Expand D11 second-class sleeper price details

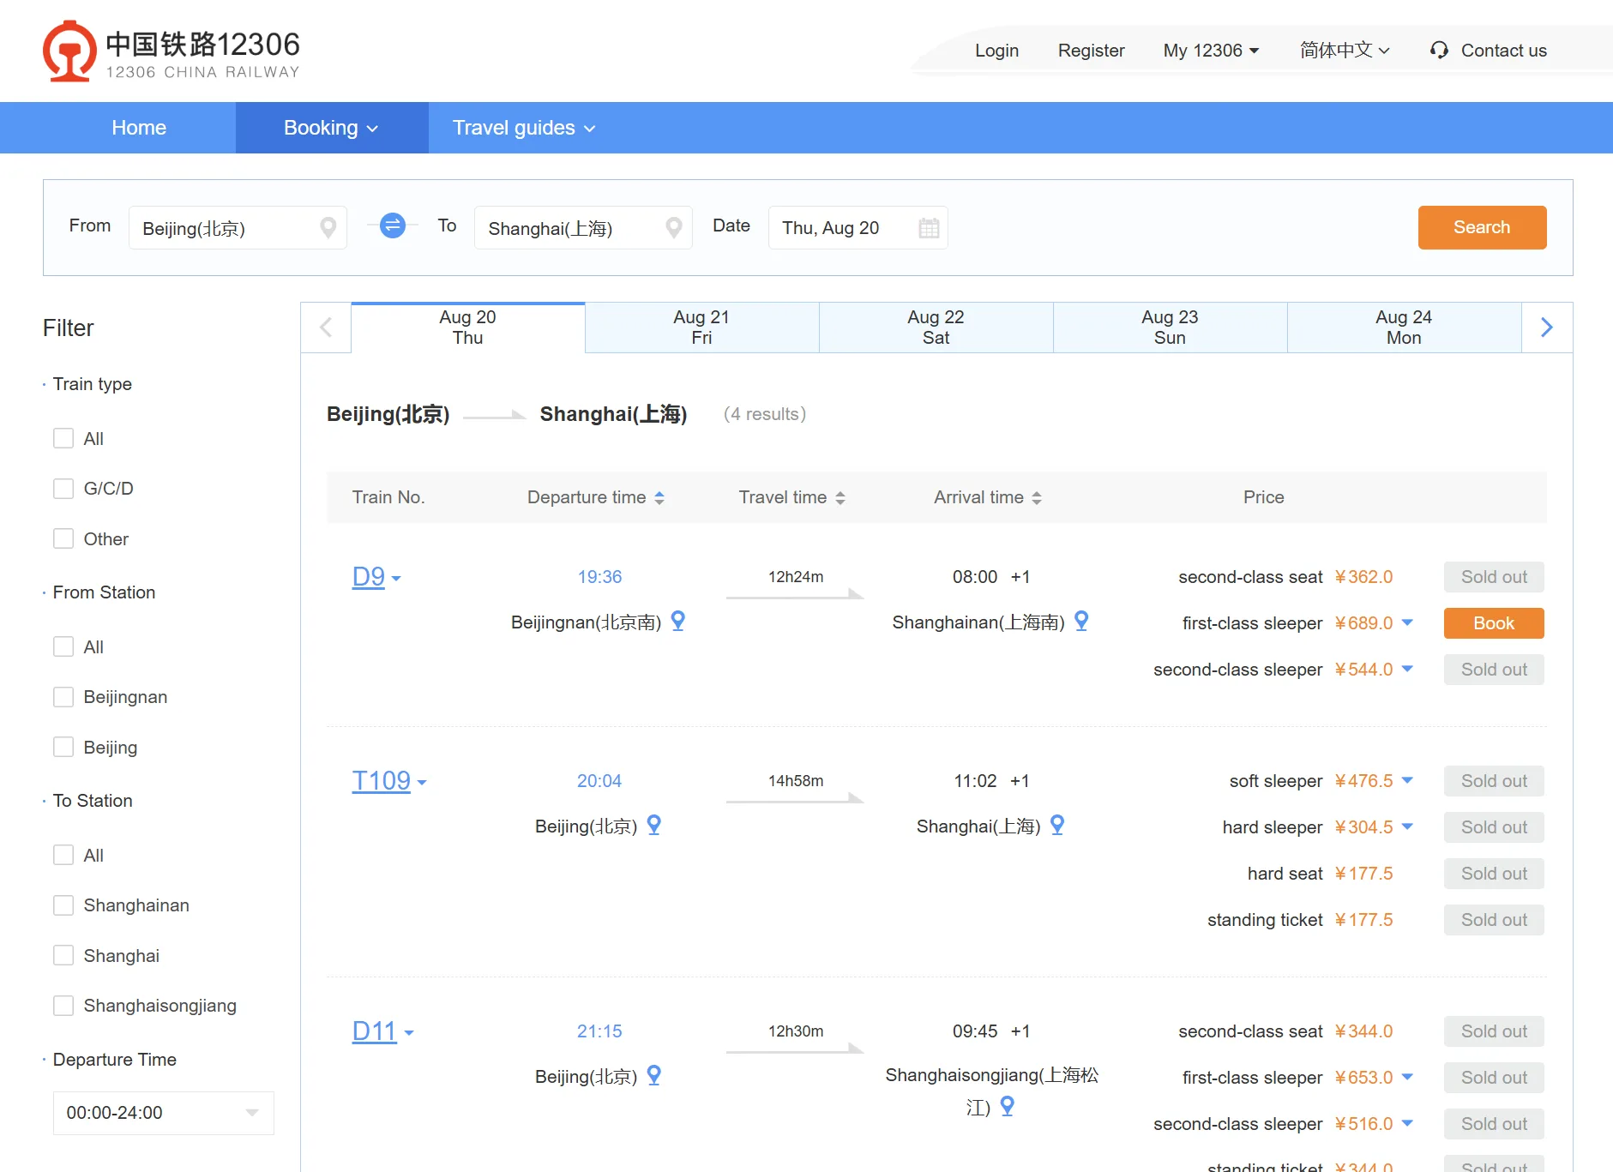[x=1407, y=1123]
